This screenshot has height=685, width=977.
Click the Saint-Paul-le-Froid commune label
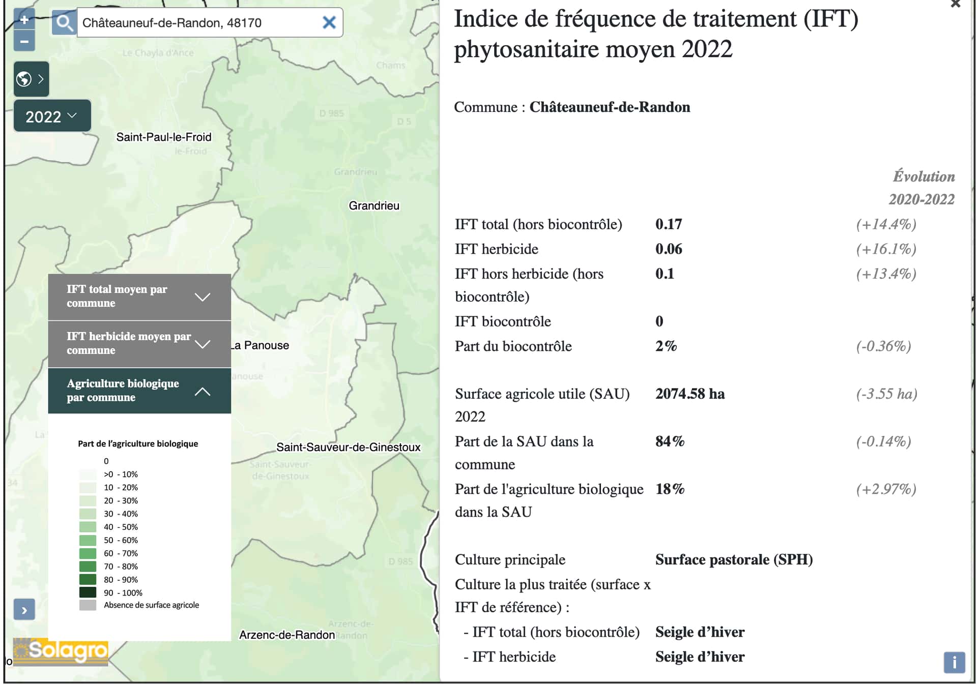[163, 137]
